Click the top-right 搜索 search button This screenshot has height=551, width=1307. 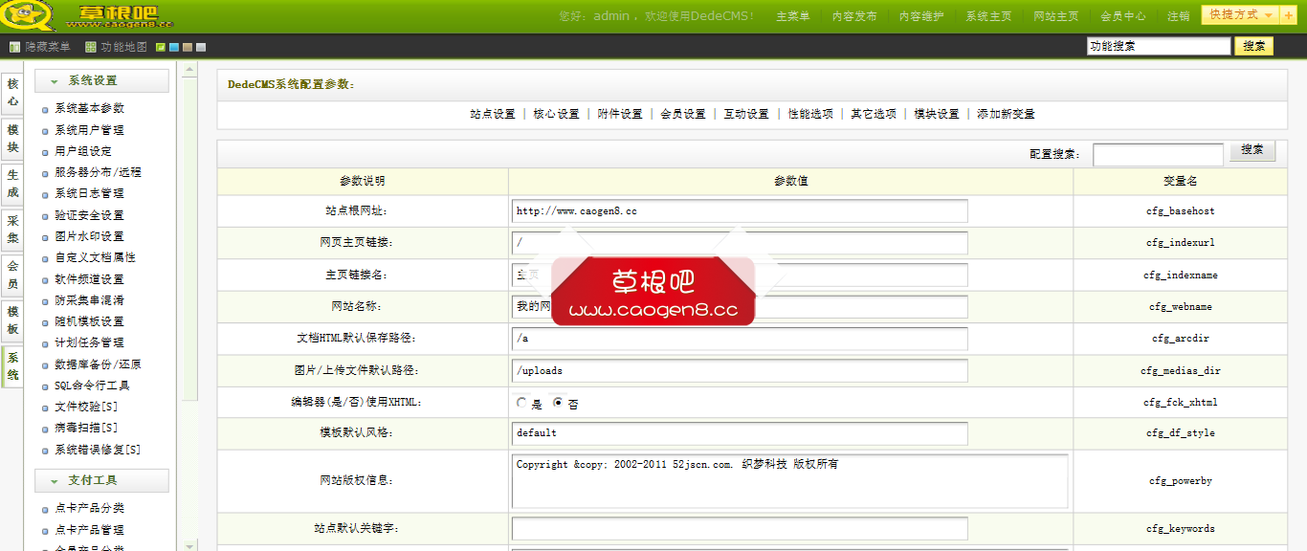pos(1253,45)
